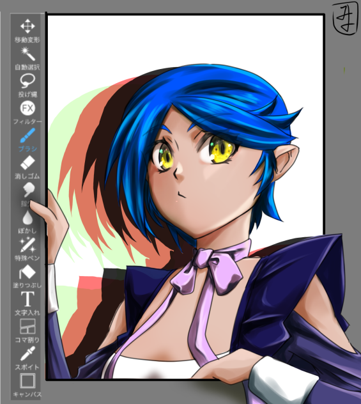Open the キャンバス canvas tool
Screen dimensions: 361x404
(x=27, y=385)
